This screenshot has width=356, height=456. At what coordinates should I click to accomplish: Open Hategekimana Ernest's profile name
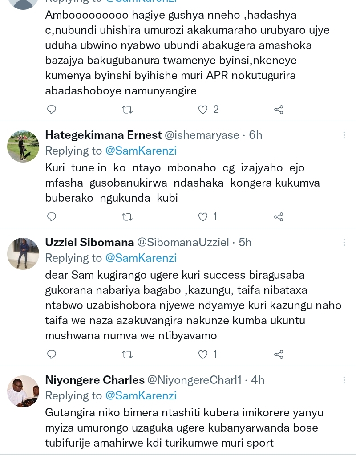(103, 135)
